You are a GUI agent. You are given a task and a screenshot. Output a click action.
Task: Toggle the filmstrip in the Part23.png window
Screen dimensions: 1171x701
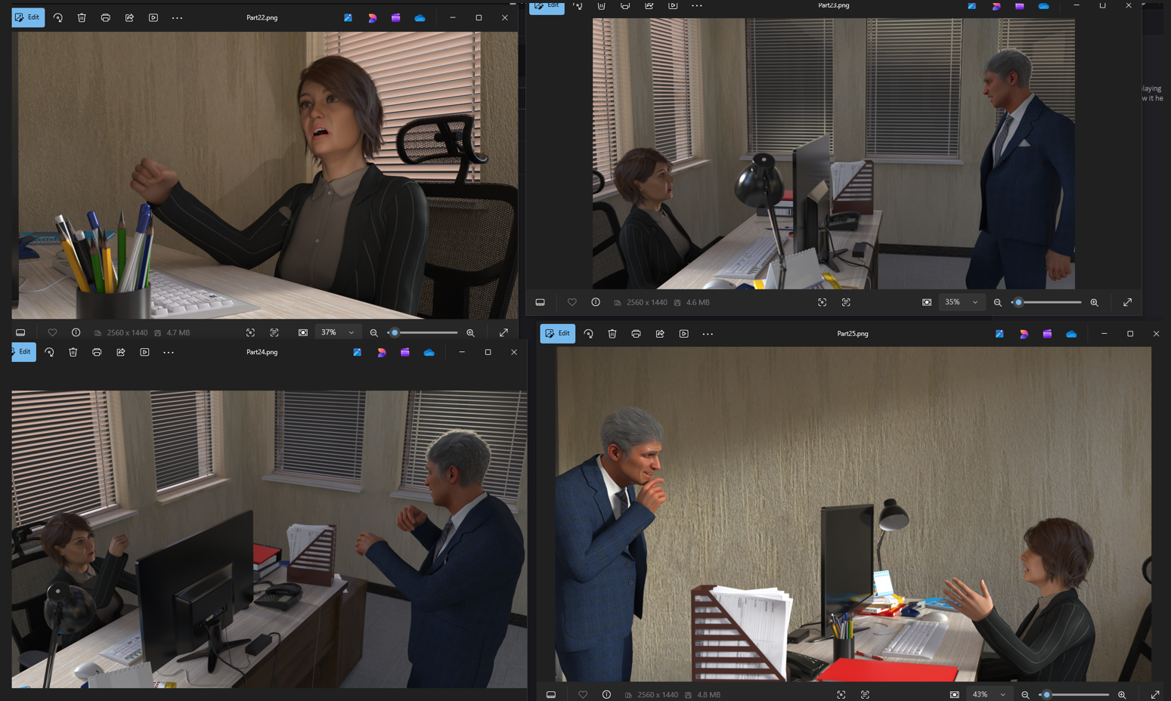[540, 302]
